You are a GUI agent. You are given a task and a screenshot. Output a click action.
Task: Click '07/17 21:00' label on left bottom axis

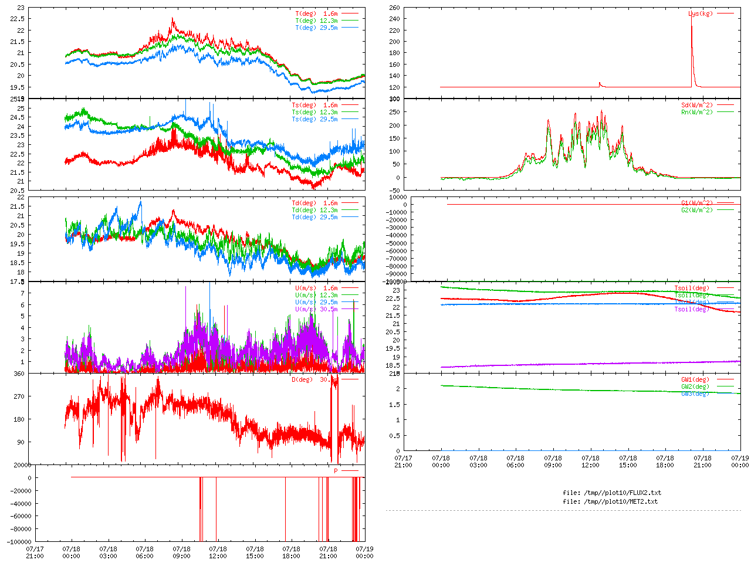click(35, 552)
